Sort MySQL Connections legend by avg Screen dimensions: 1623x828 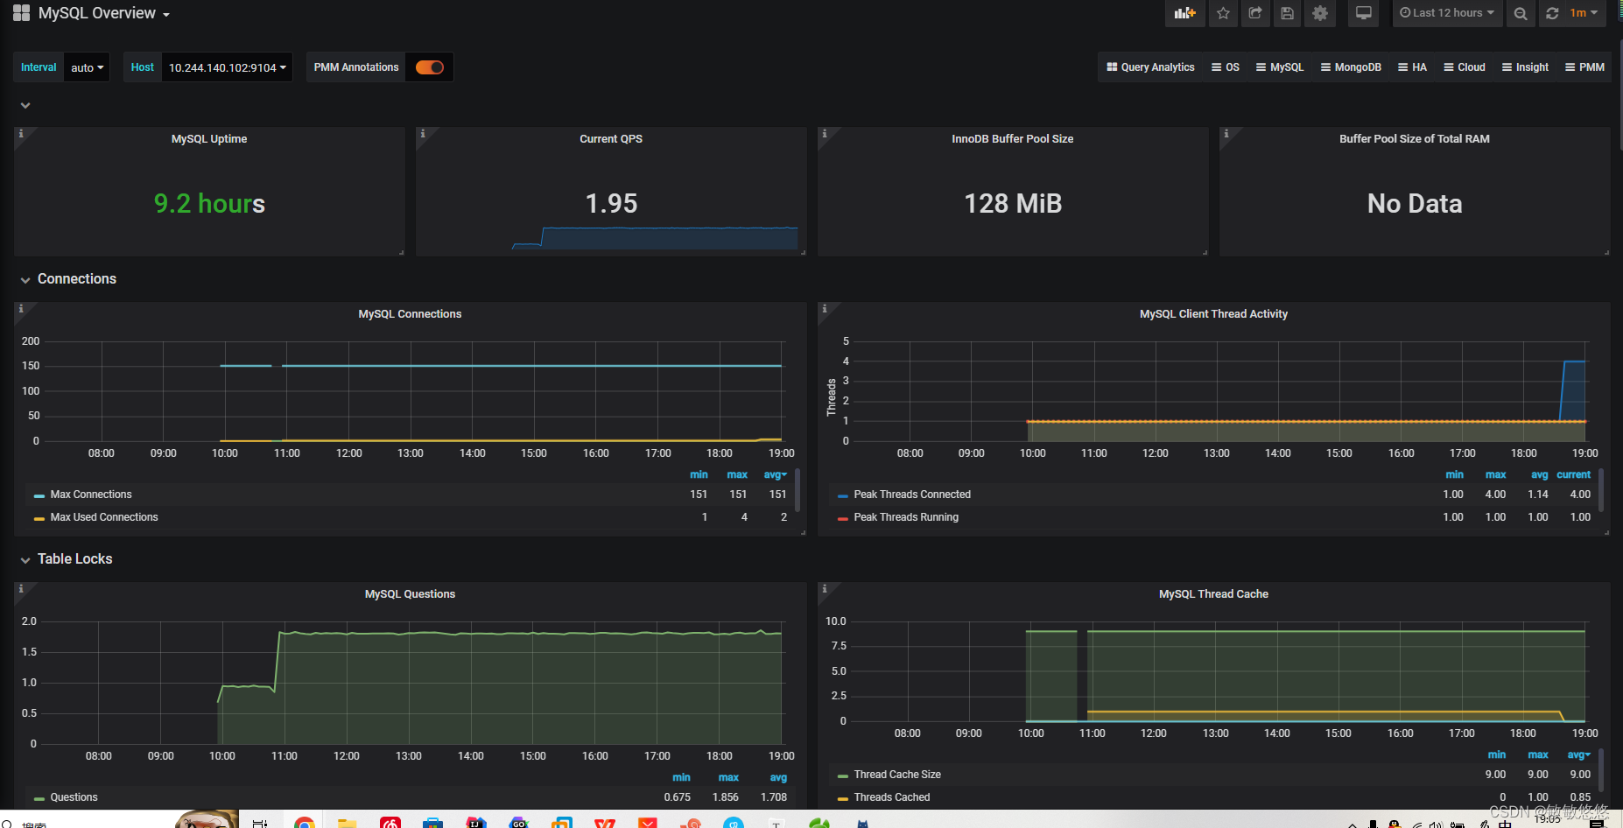775,475
